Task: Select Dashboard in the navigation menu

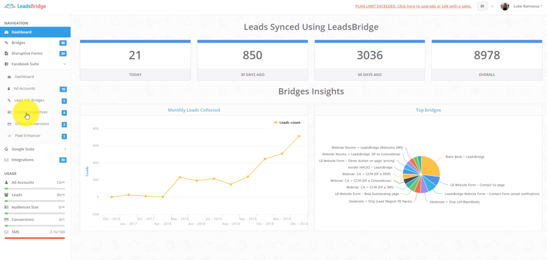Action: pyautogui.click(x=21, y=32)
